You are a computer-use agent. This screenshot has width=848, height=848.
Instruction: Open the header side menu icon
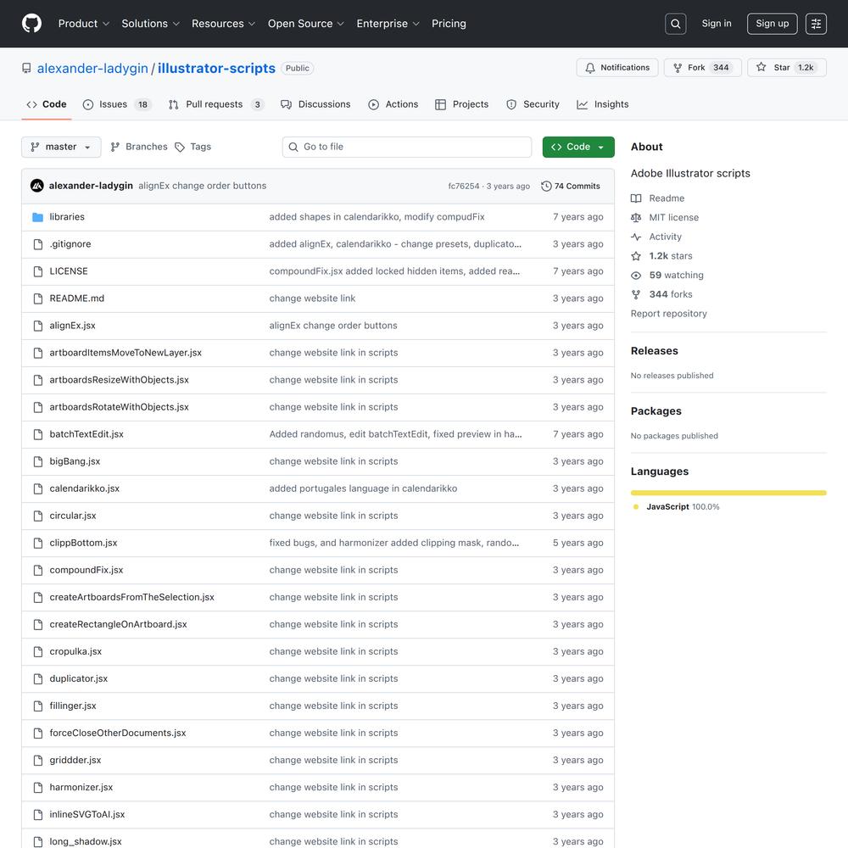(x=816, y=24)
